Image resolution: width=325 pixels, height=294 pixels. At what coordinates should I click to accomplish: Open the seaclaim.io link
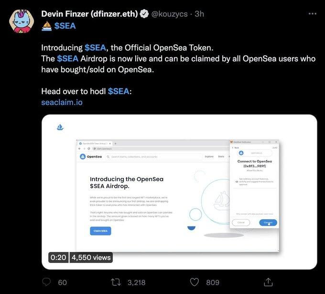pos(62,102)
